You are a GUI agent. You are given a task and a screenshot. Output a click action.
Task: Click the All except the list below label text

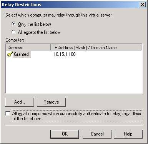(x=39, y=32)
